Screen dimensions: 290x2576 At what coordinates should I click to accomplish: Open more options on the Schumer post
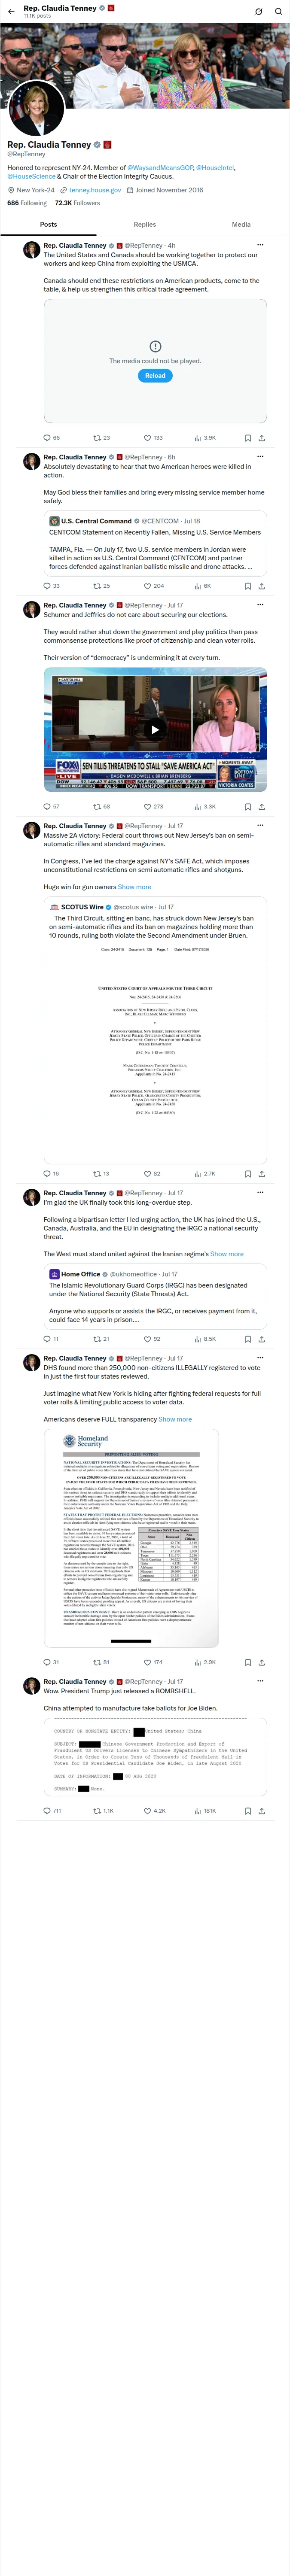[260, 604]
